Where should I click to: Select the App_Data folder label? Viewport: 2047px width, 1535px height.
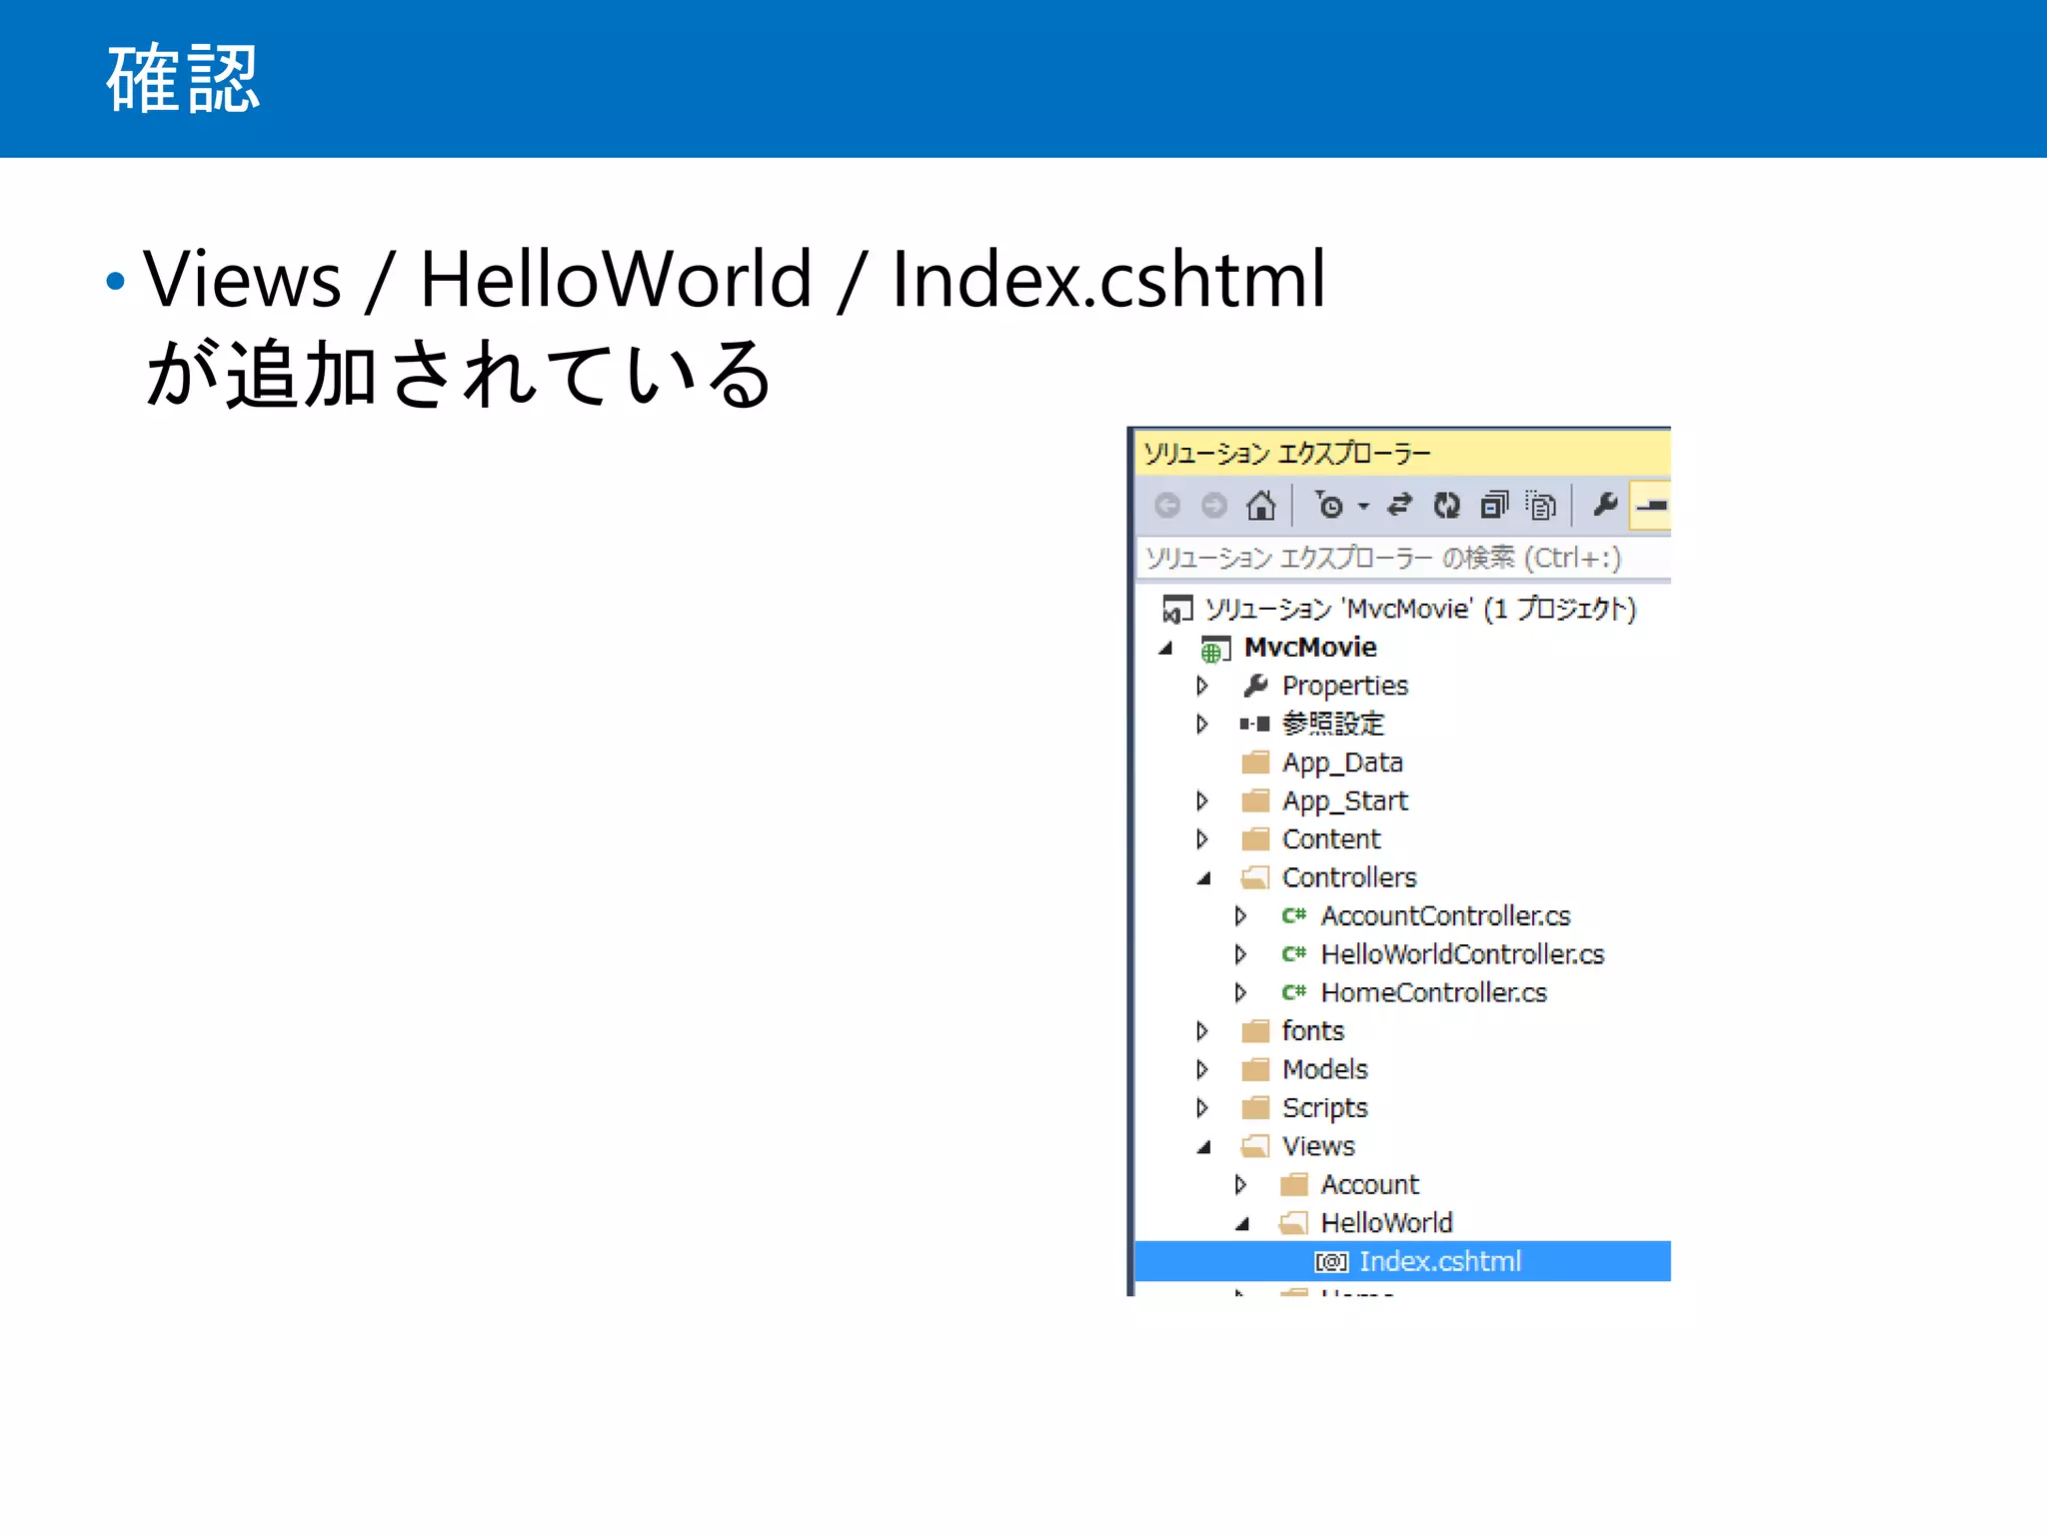click(x=1342, y=763)
